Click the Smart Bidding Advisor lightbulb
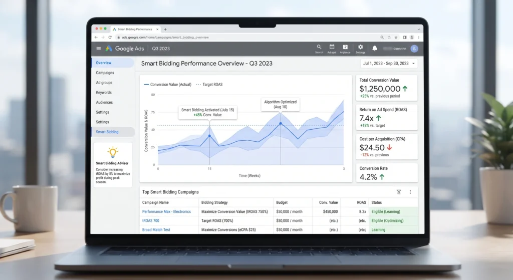The height and width of the screenshot is (280, 513). point(113,152)
